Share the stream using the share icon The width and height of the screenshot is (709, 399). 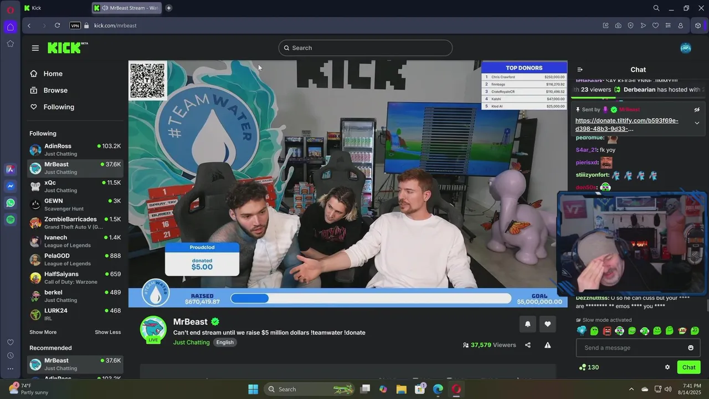(528, 345)
